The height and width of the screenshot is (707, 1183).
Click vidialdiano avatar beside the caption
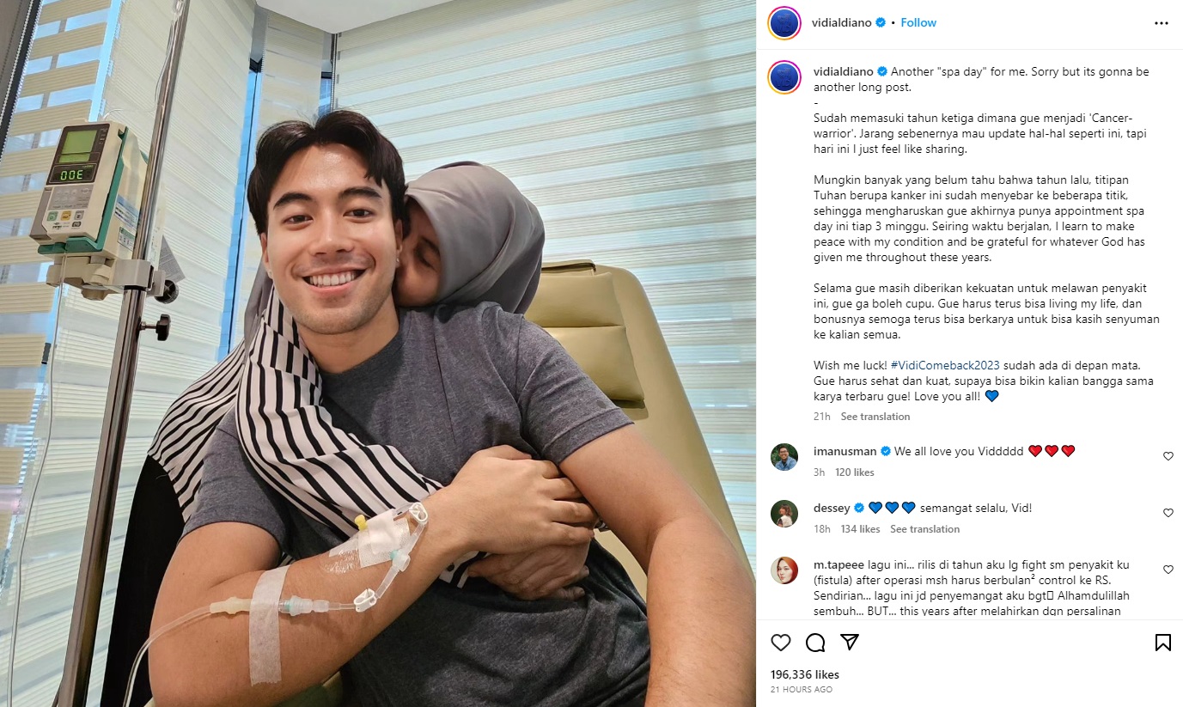[x=785, y=77]
